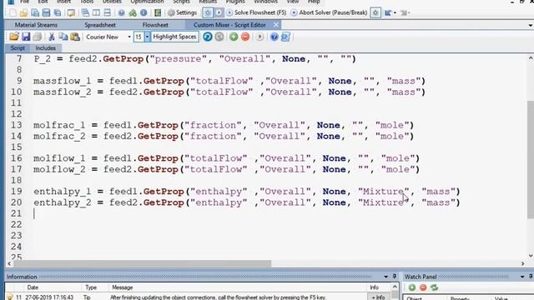This screenshot has height=300, width=534.
Task: Tile windows horizontally from main toolbar
Action: tap(108, 13)
